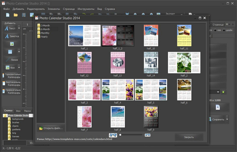
Task: Select the half_5 template thumbnail
Action: point(151,90)
